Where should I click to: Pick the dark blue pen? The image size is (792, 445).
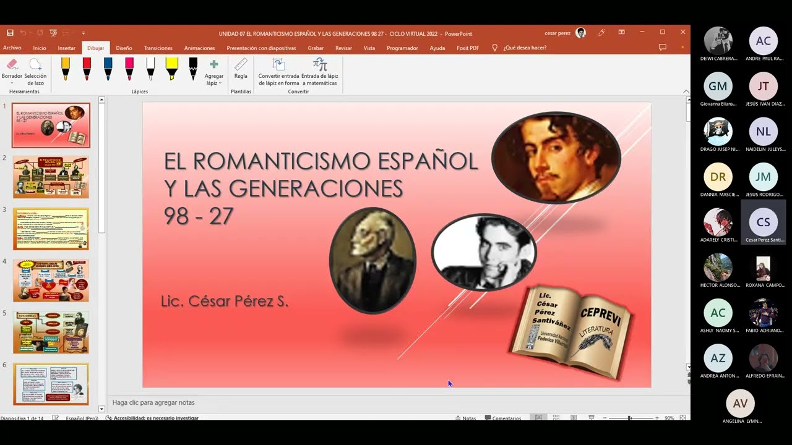click(108, 69)
